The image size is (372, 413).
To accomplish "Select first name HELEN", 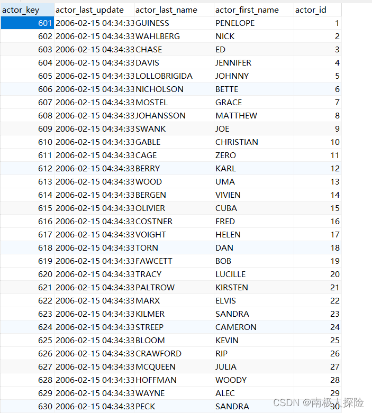I will 228,234.
